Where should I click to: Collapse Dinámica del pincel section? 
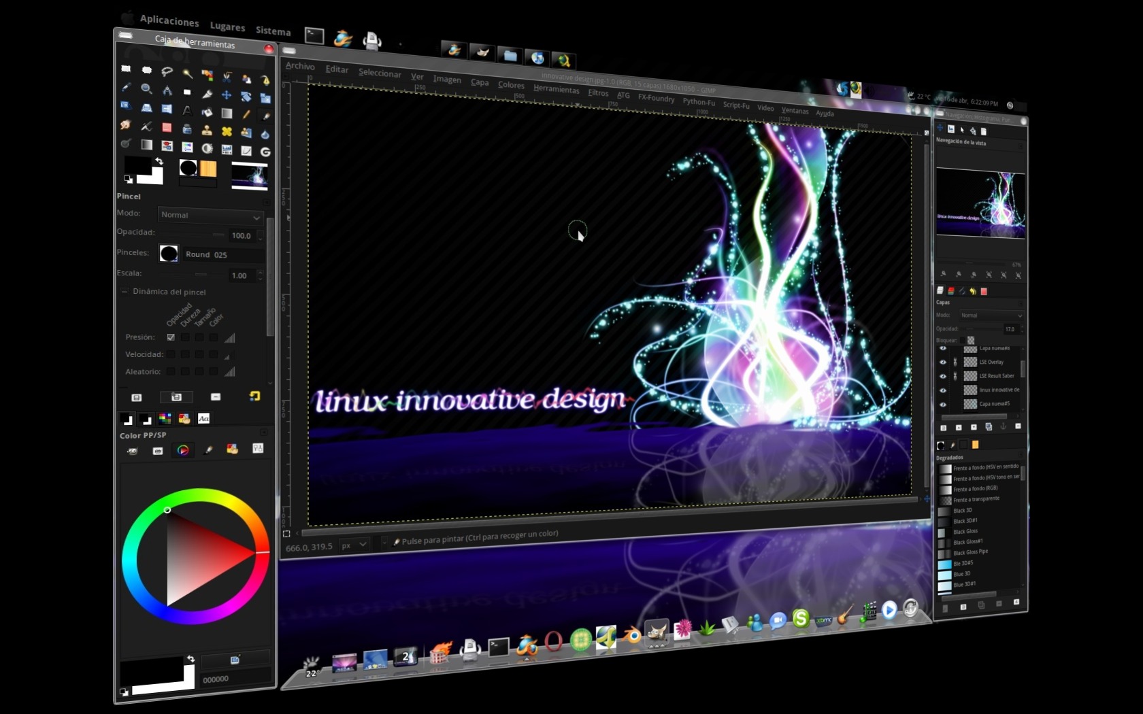125,291
